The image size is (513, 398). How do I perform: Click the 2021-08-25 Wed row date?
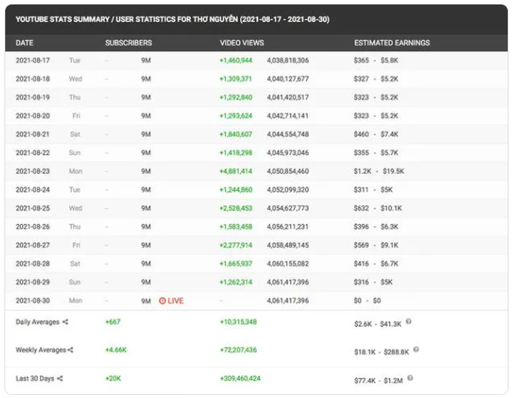(32, 208)
